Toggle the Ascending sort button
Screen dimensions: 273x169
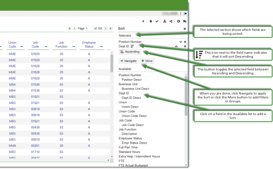[x=130, y=52]
